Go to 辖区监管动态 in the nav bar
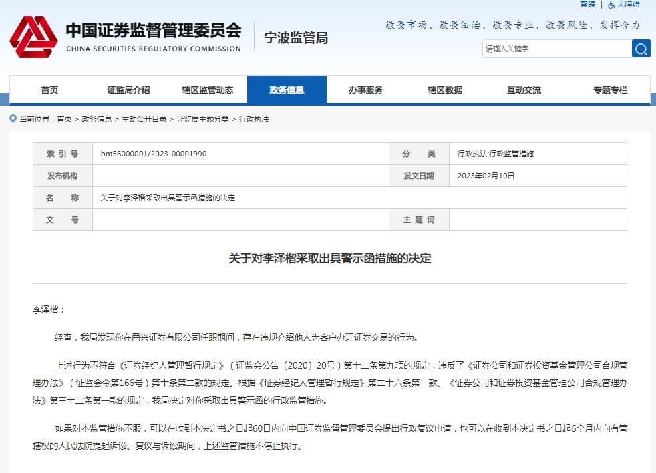The width and height of the screenshot is (656, 473). [x=207, y=90]
